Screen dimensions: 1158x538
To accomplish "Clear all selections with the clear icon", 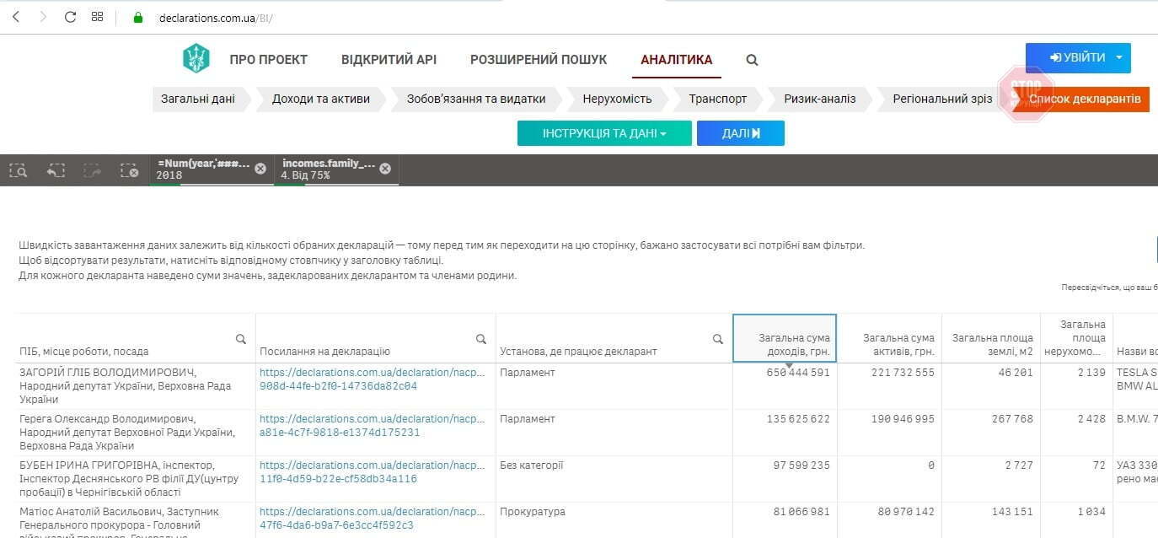I will [131, 171].
